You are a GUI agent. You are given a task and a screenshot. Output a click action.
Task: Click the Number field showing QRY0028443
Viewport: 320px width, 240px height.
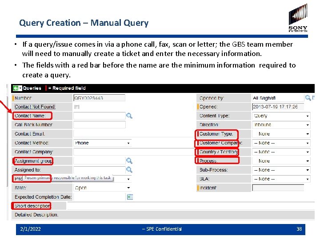(99, 98)
